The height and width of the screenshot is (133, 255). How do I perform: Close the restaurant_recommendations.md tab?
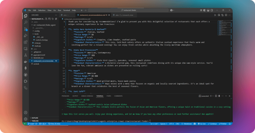point(109,15)
